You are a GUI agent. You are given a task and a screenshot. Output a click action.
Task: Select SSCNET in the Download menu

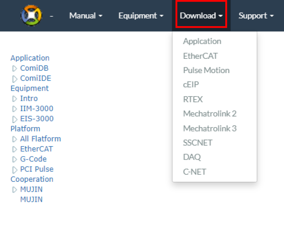(197, 142)
